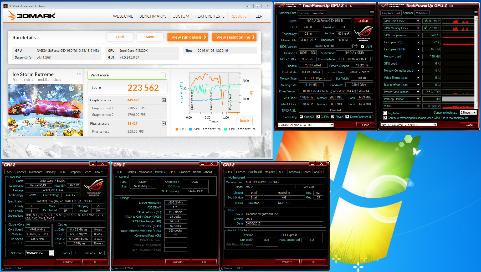
Task: Open the Valid score help question mark
Action: 163,75
